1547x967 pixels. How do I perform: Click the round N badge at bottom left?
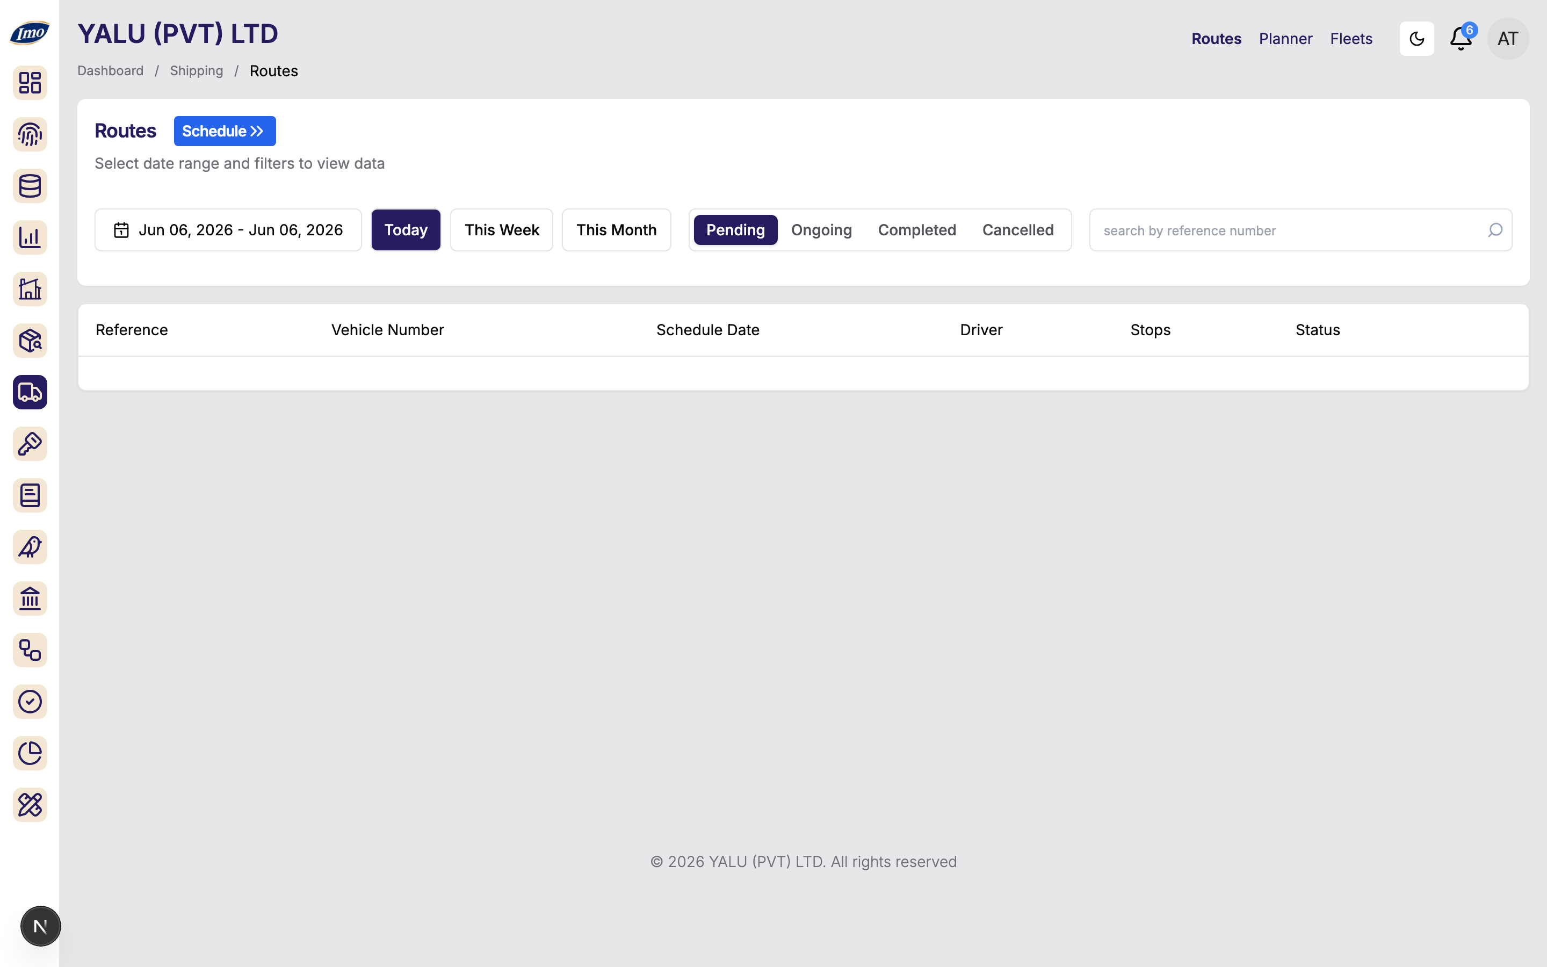pos(40,926)
